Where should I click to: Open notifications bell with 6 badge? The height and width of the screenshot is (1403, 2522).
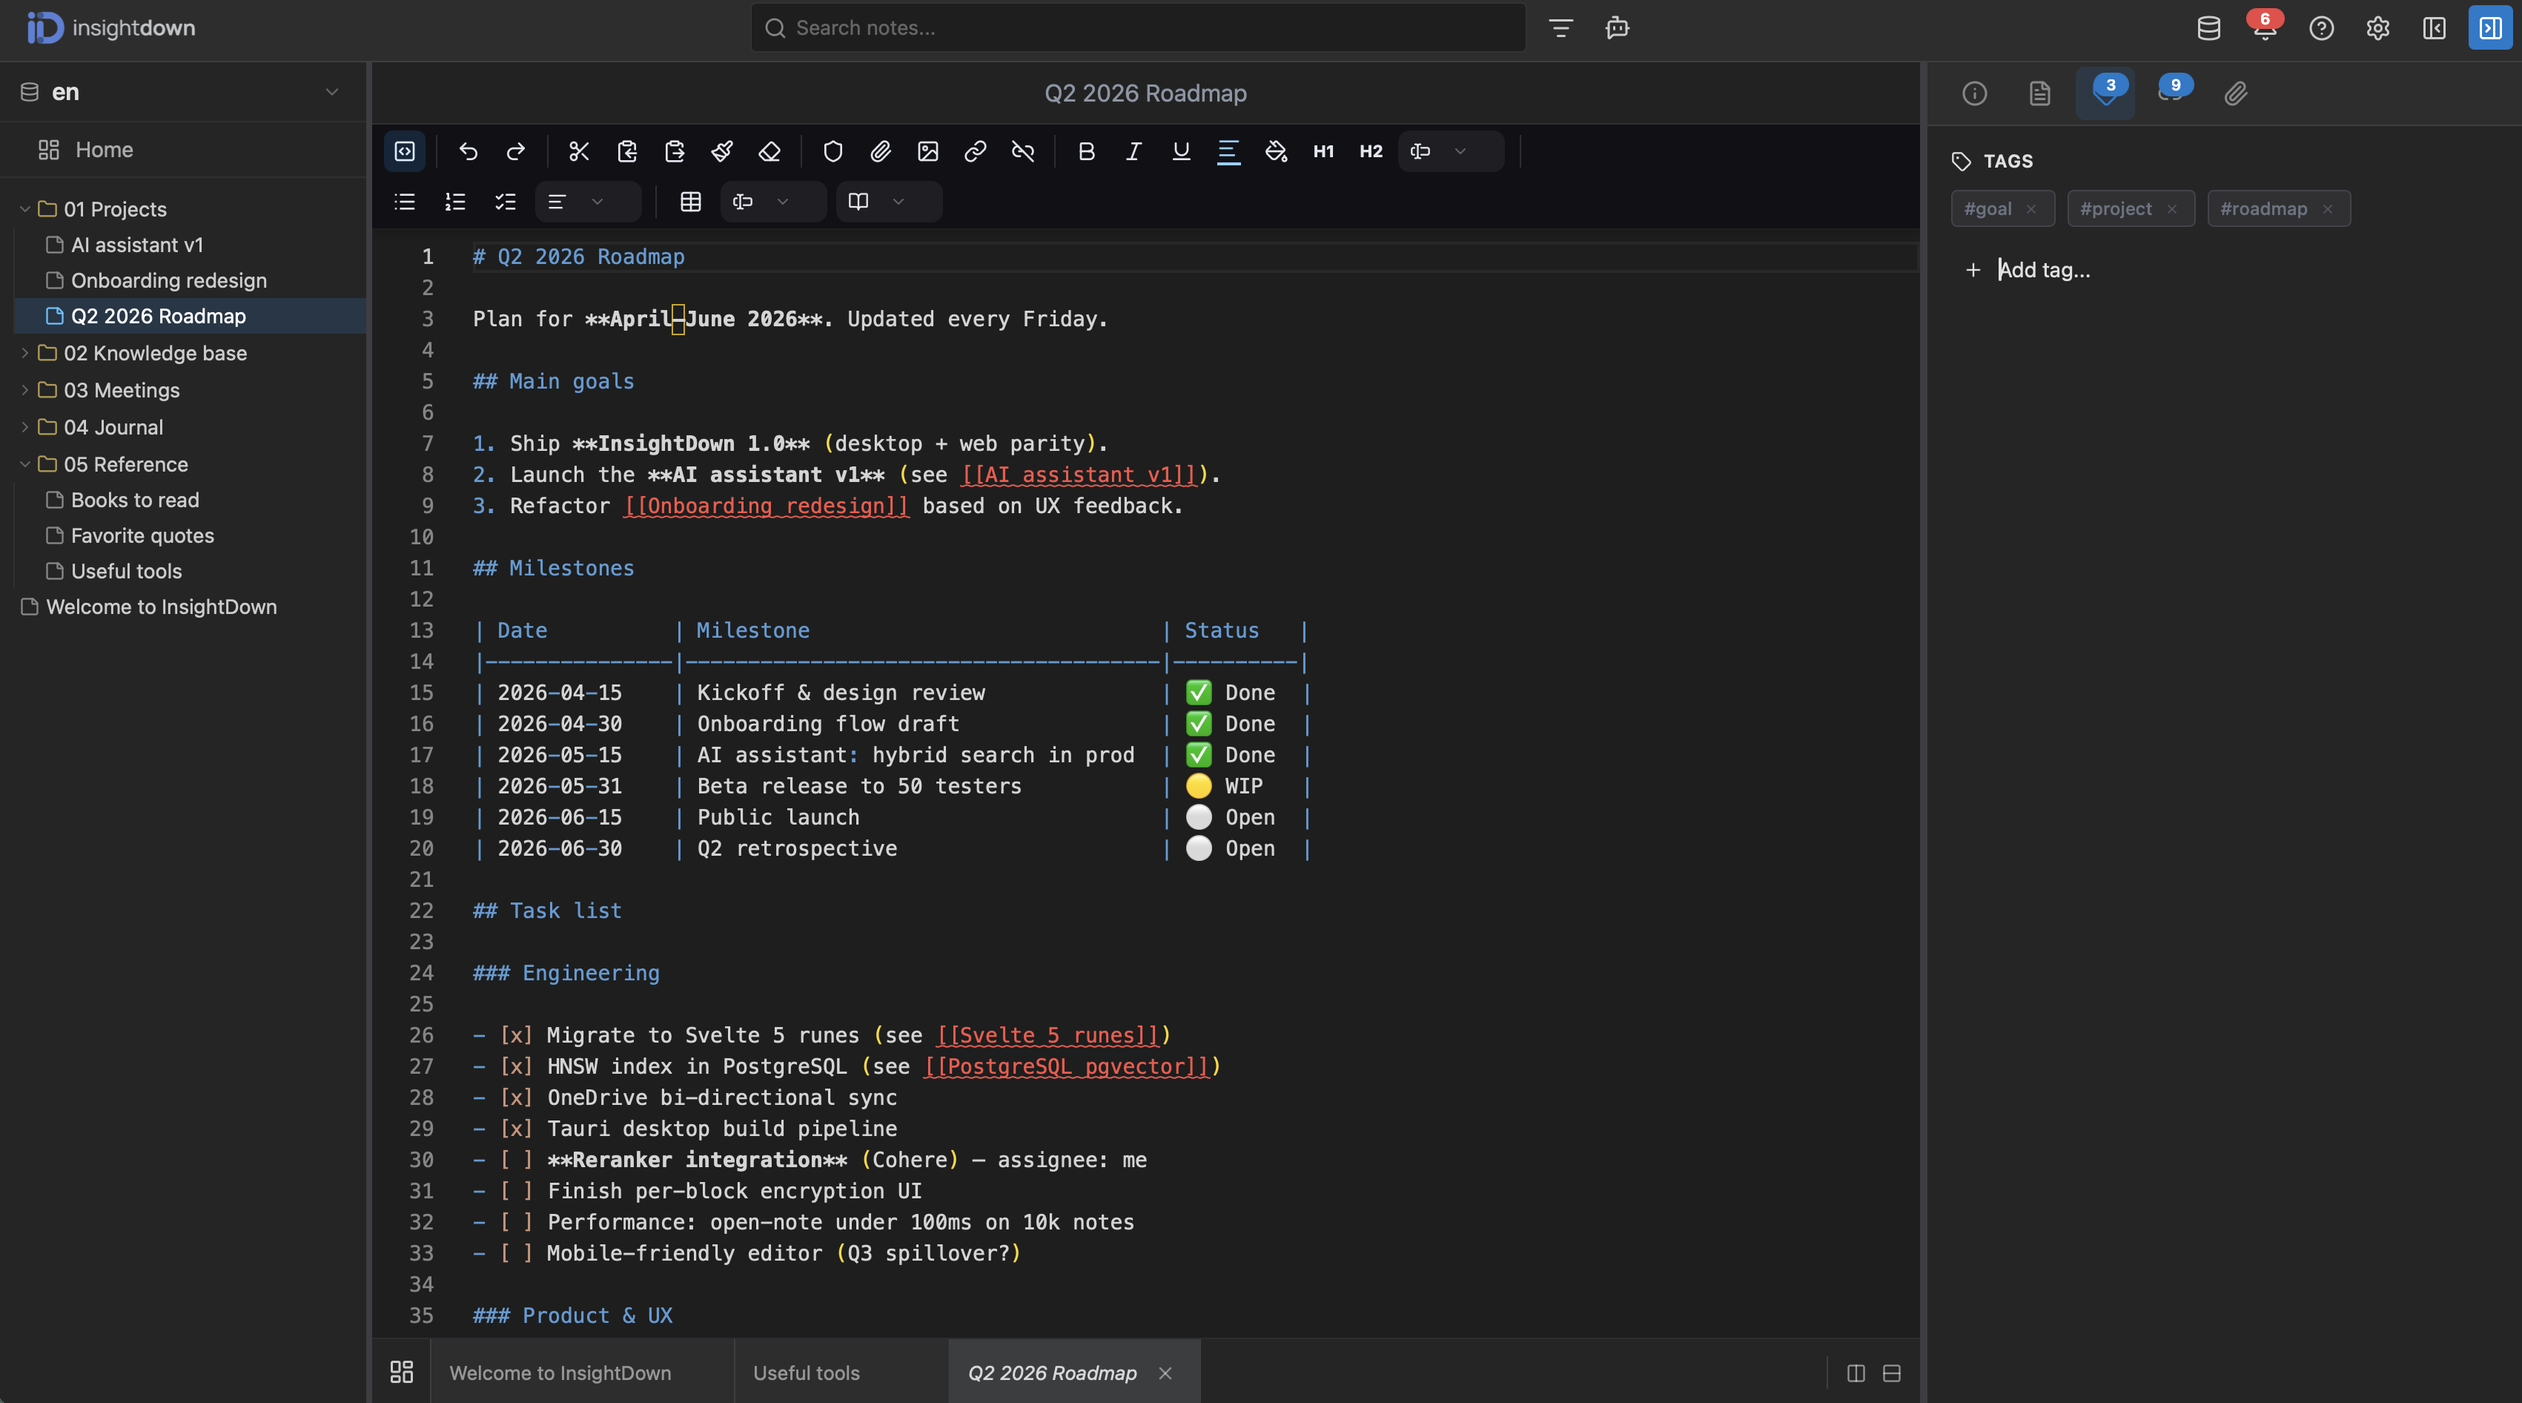coord(2265,27)
